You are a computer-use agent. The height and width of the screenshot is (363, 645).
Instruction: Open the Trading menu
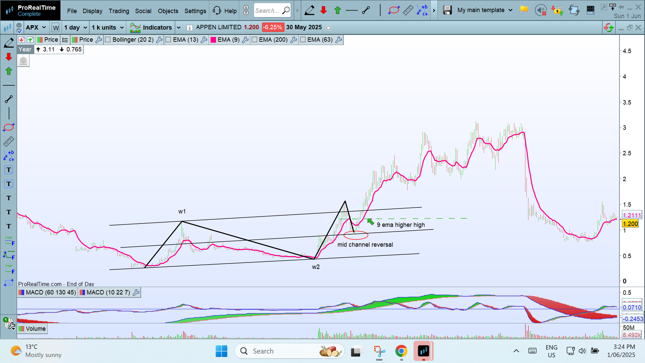pos(119,11)
